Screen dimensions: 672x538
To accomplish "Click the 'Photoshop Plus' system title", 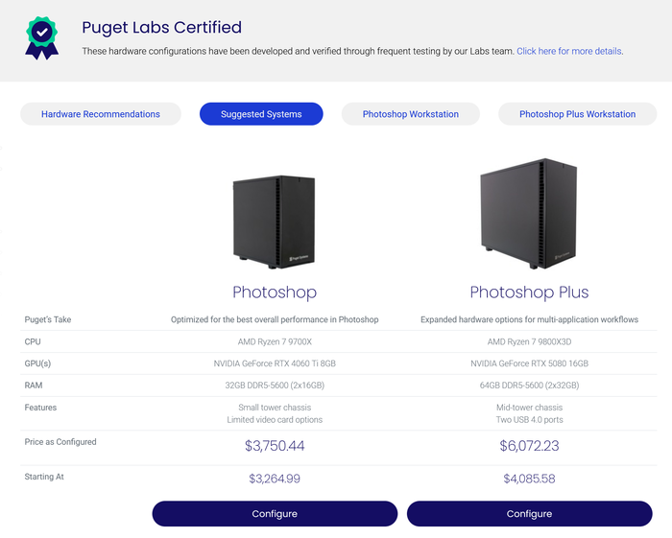I will tap(529, 292).
